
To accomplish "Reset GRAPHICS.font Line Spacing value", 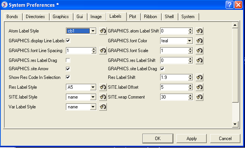I will 103,51.
